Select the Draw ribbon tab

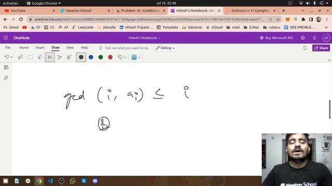coord(56,48)
